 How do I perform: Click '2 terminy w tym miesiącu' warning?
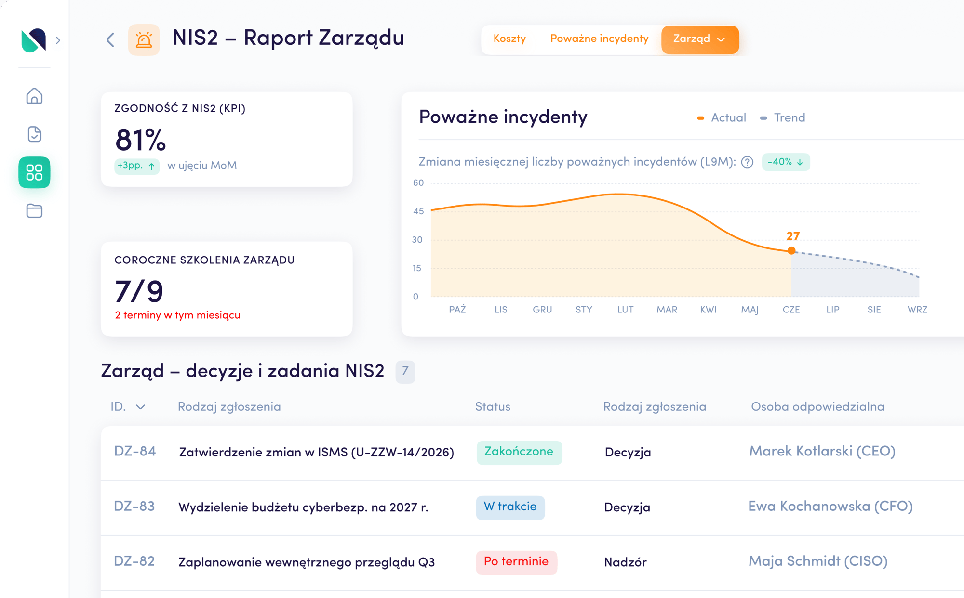177,315
